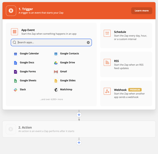Choose Google Calendar label
The width and height of the screenshot is (158, 154).
[x=29, y=54]
